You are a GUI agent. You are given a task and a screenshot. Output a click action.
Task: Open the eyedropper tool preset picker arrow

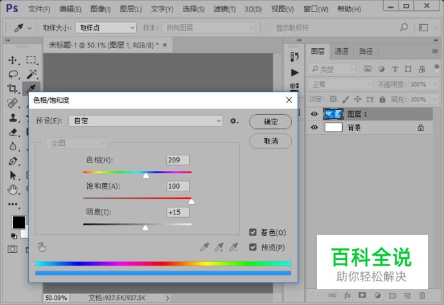click(x=30, y=28)
